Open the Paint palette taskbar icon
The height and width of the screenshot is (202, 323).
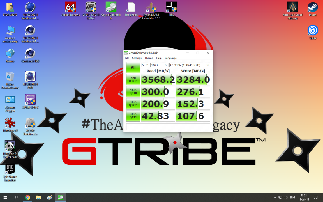[x=49, y=198]
